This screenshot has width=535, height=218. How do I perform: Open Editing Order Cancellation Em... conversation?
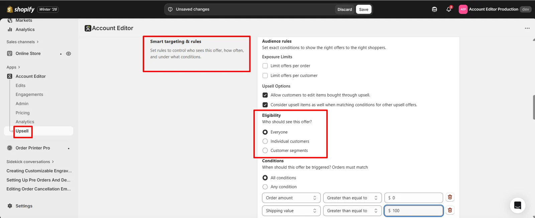39,189
